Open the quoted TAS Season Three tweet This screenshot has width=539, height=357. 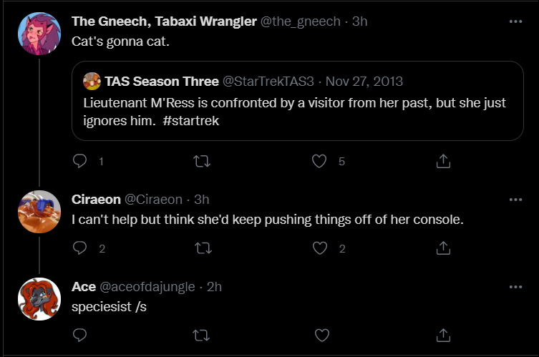(x=298, y=101)
